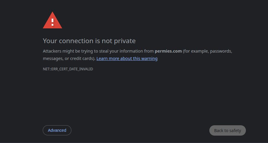Click the bold permies.com domain name
This screenshot has height=143, width=268.
[168, 51]
